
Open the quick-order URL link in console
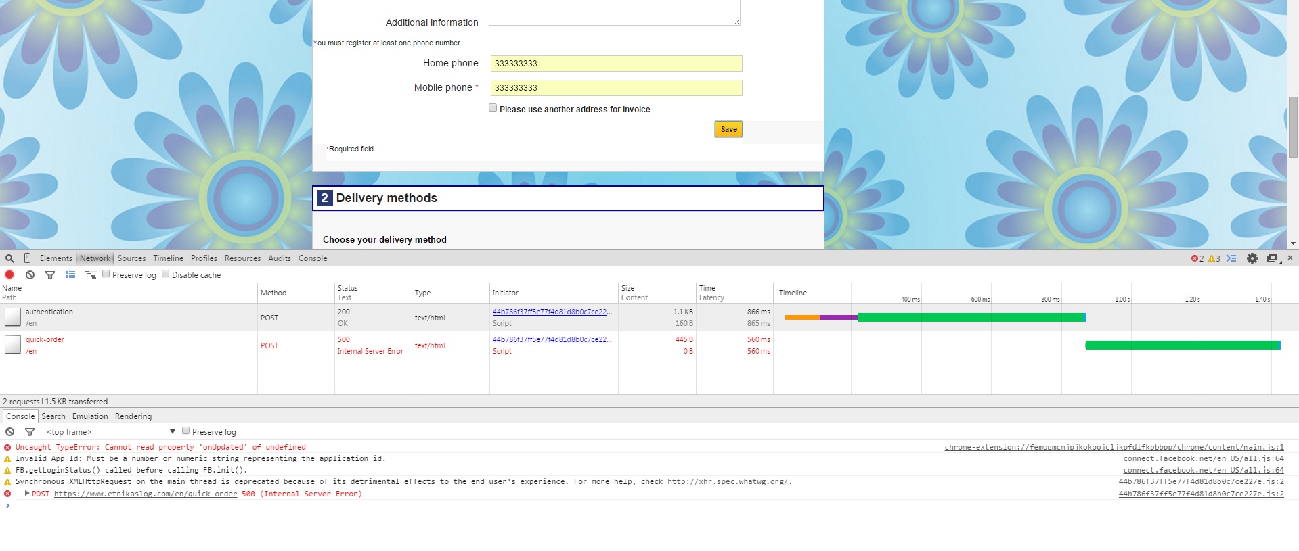(x=146, y=494)
